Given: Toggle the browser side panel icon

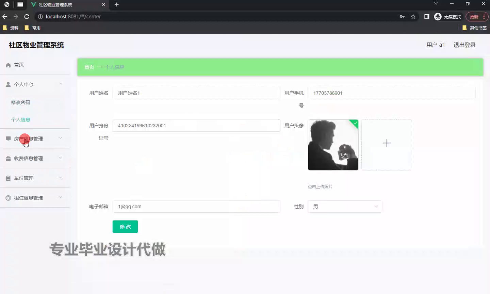Looking at the screenshot, I should pos(427,16).
